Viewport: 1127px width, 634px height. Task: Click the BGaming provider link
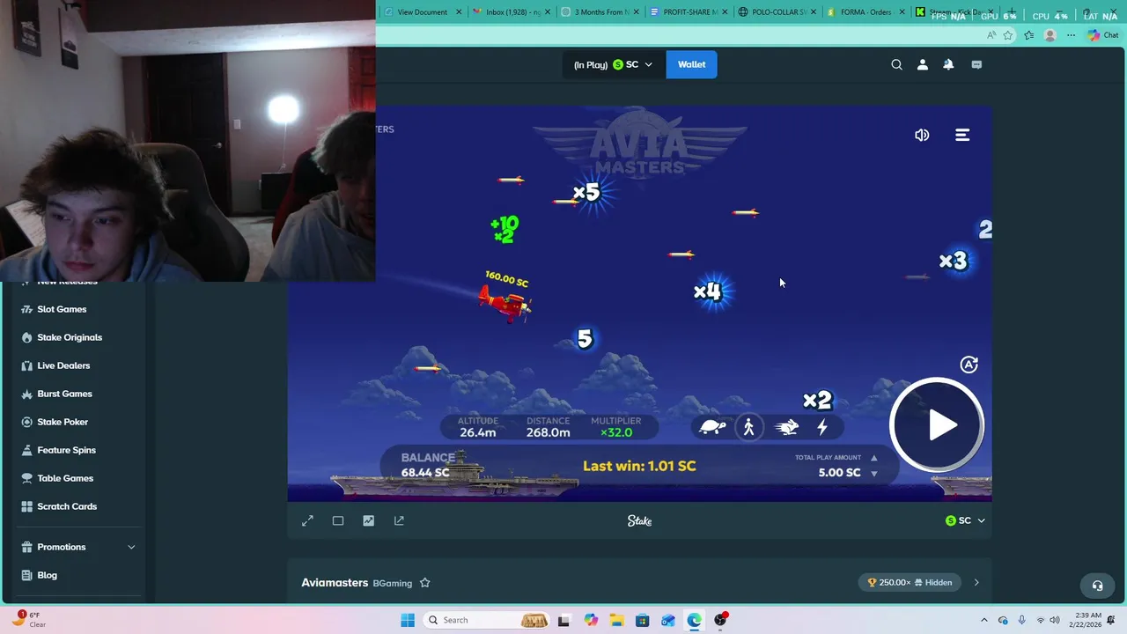[x=392, y=583]
